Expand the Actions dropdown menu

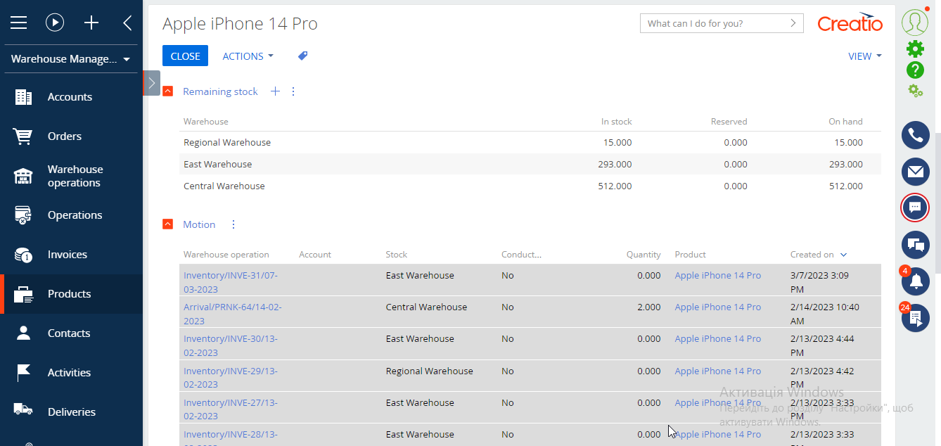(x=248, y=56)
